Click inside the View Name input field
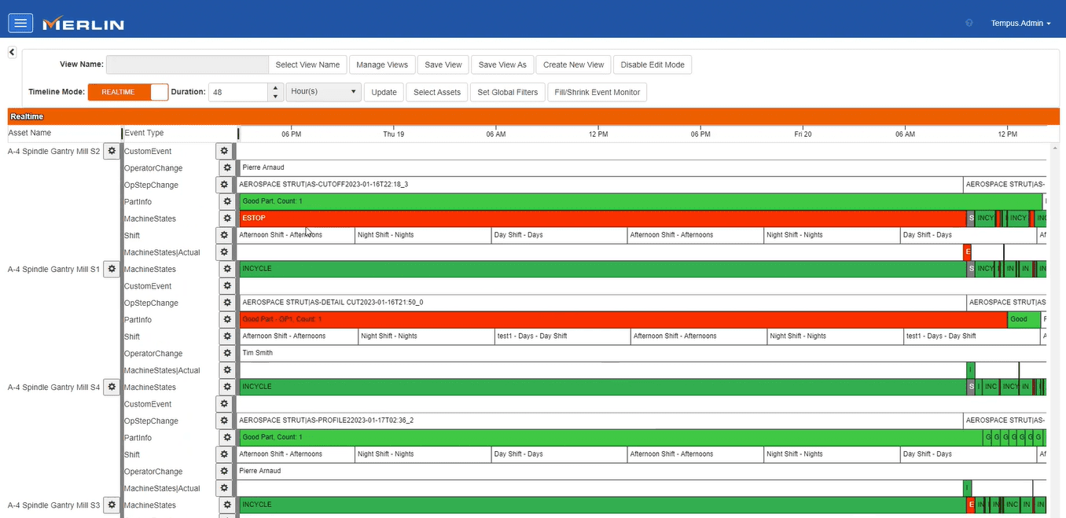 tap(187, 64)
